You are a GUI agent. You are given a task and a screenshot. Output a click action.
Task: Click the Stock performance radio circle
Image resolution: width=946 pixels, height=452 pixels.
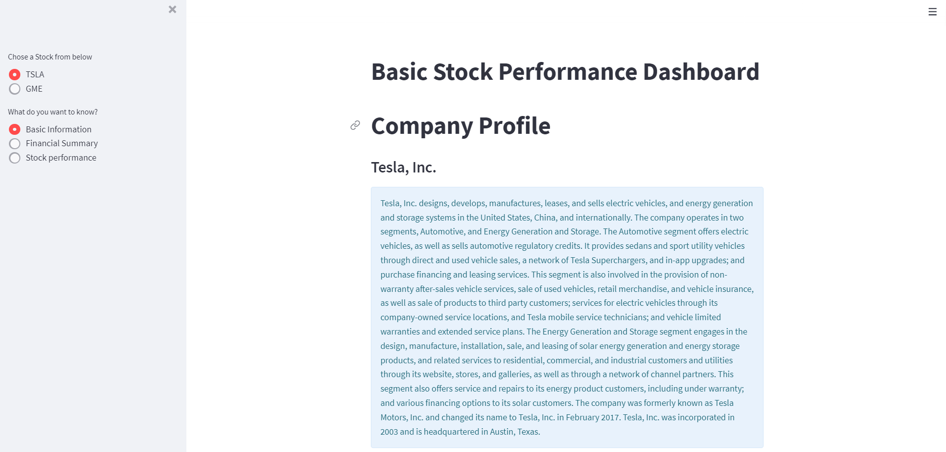tap(14, 158)
